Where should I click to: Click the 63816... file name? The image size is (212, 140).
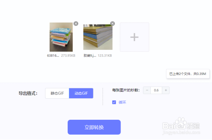point(53,55)
